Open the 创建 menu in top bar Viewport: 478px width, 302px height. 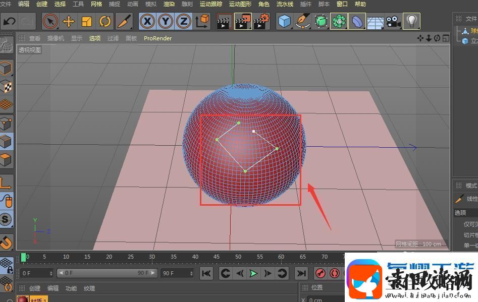pos(42,4)
